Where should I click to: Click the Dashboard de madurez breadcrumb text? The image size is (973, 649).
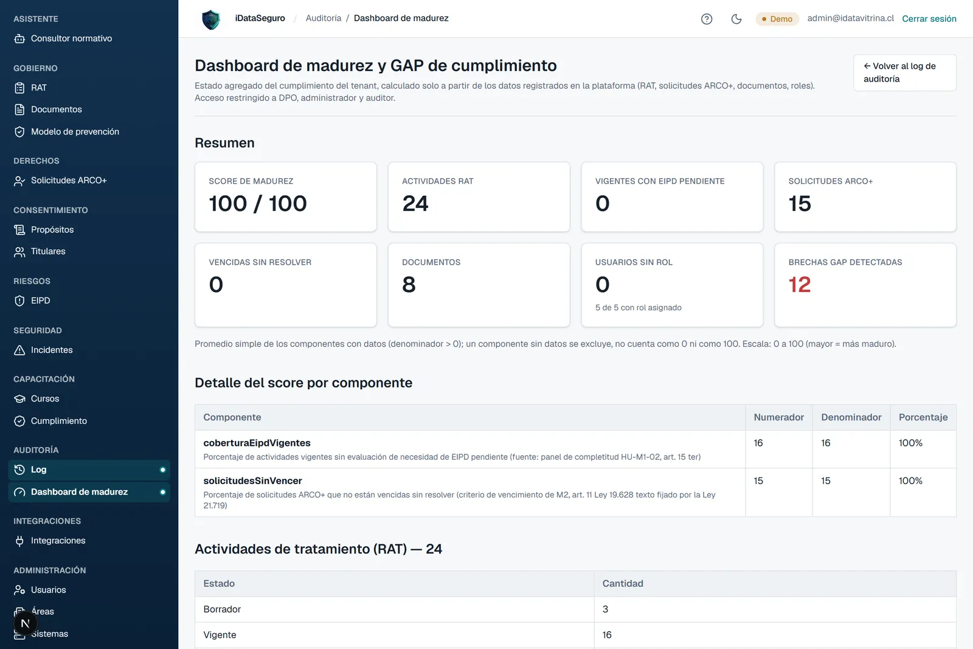401,18
